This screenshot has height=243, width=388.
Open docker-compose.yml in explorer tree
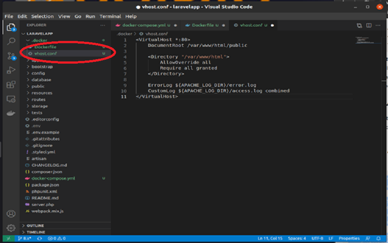click(66, 178)
